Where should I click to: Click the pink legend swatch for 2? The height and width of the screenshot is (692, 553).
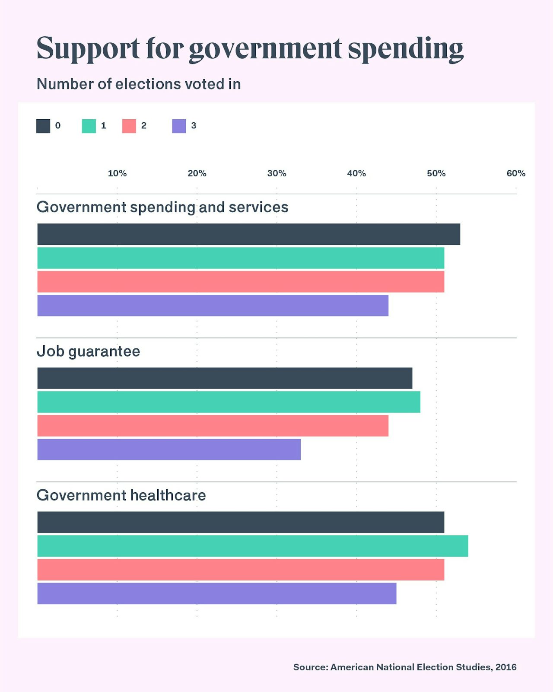tap(129, 126)
